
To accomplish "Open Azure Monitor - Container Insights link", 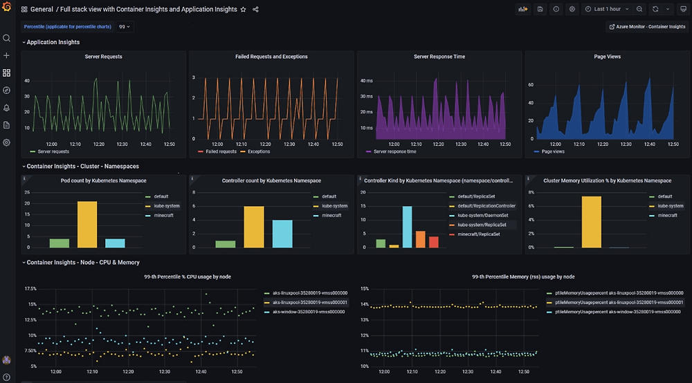I will point(647,27).
